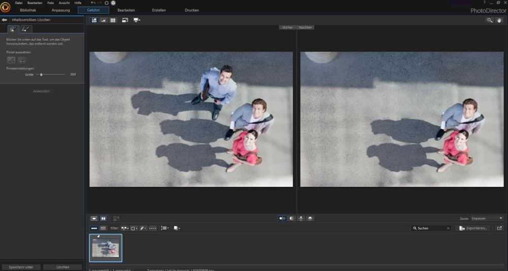Switch filmstrip to list view
The height and width of the screenshot is (271, 508).
(103, 228)
